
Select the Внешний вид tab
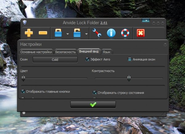coord(89,51)
